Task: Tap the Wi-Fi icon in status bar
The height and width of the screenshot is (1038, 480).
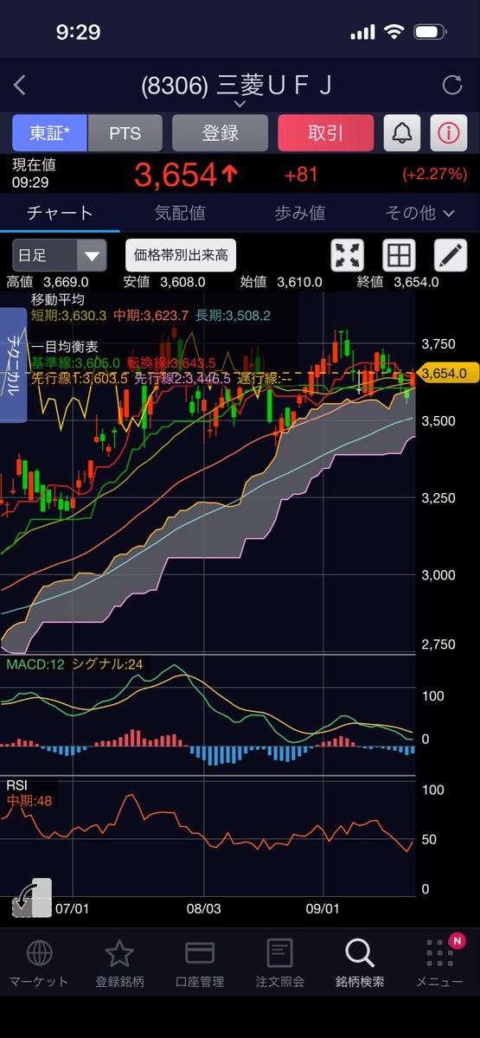Action: coord(396,33)
